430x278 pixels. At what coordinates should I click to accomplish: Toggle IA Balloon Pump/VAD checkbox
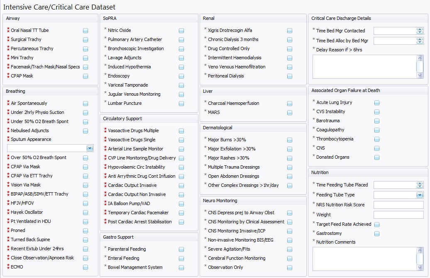(x=181, y=204)
